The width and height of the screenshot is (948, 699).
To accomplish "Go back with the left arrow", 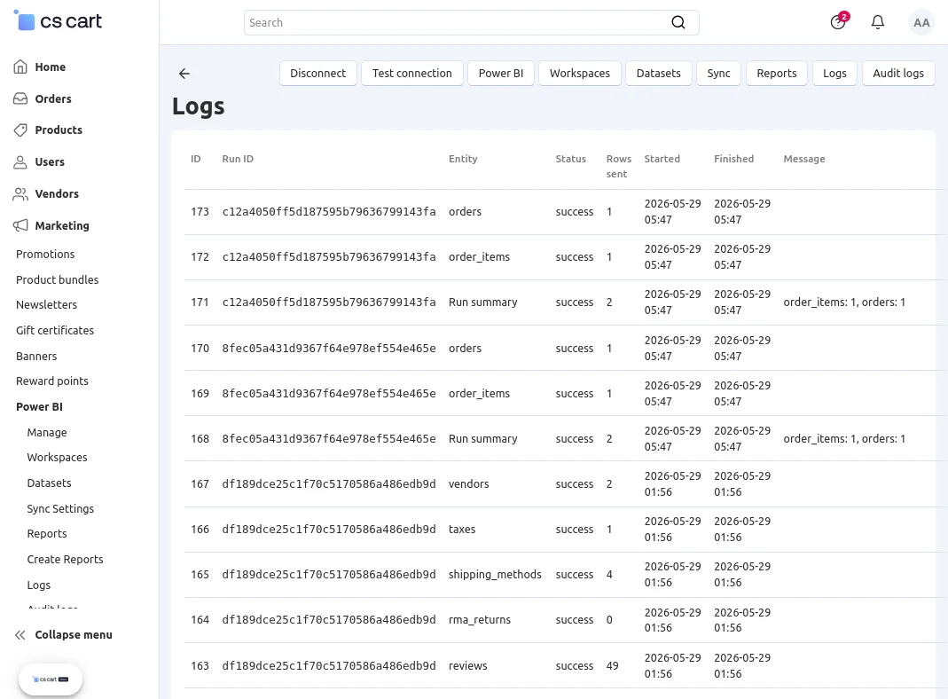I will click(184, 74).
